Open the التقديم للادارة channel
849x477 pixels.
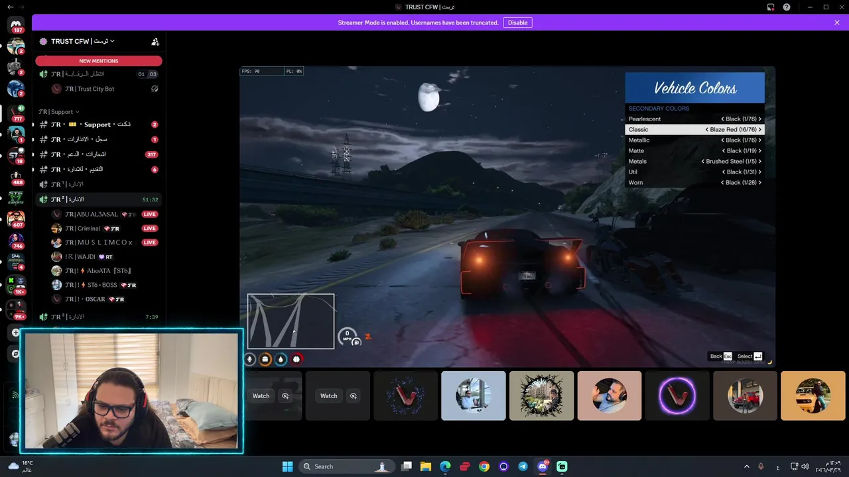[99, 169]
